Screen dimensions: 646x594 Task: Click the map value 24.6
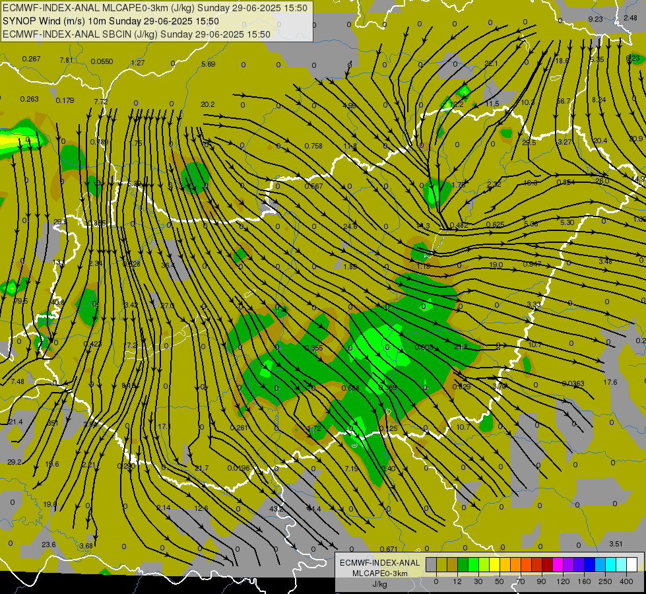pos(350,226)
